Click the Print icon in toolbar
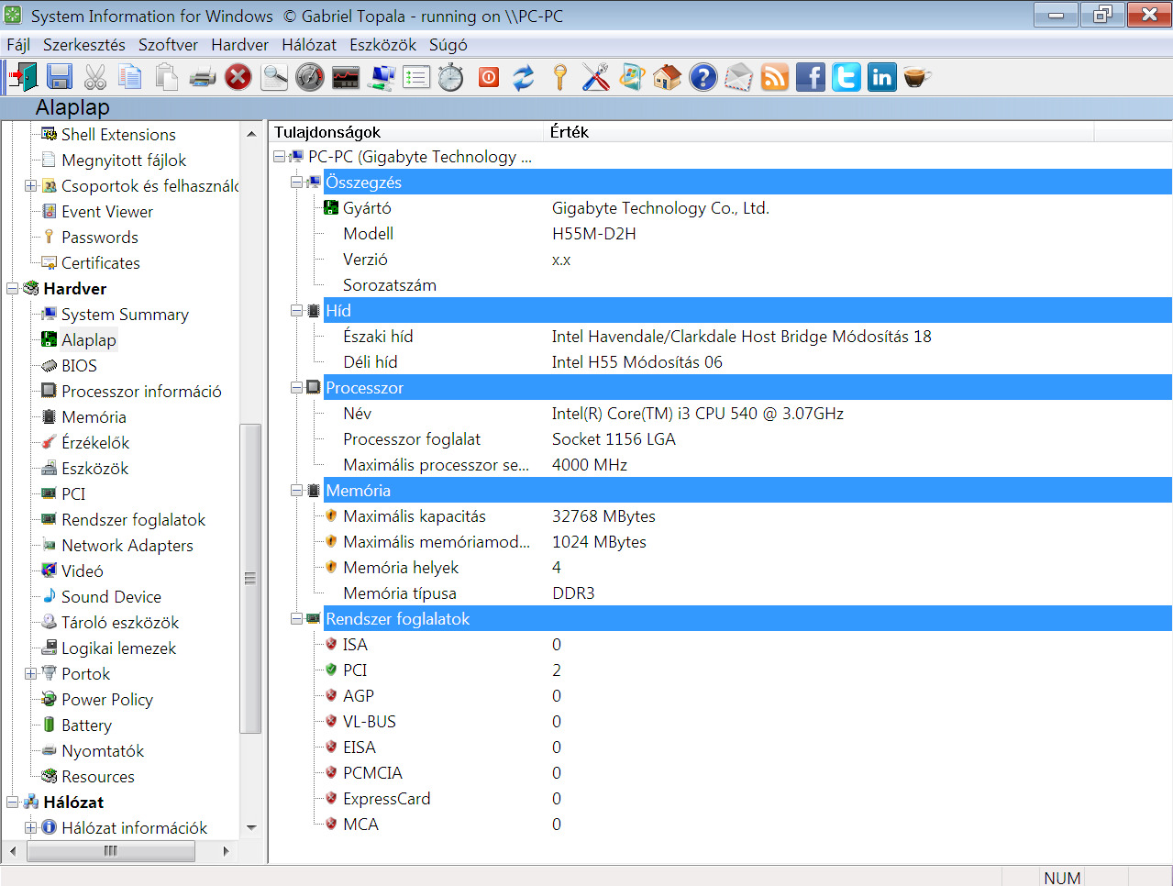Screen dimensions: 1173x886 point(203,78)
